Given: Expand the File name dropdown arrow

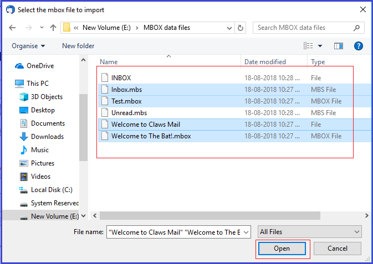Looking at the screenshot, I should [x=247, y=232].
